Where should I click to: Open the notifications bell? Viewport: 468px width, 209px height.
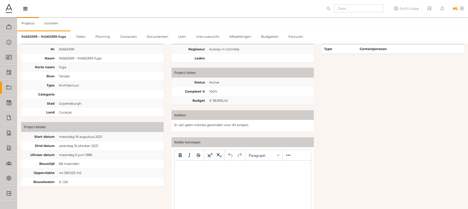tap(442, 9)
